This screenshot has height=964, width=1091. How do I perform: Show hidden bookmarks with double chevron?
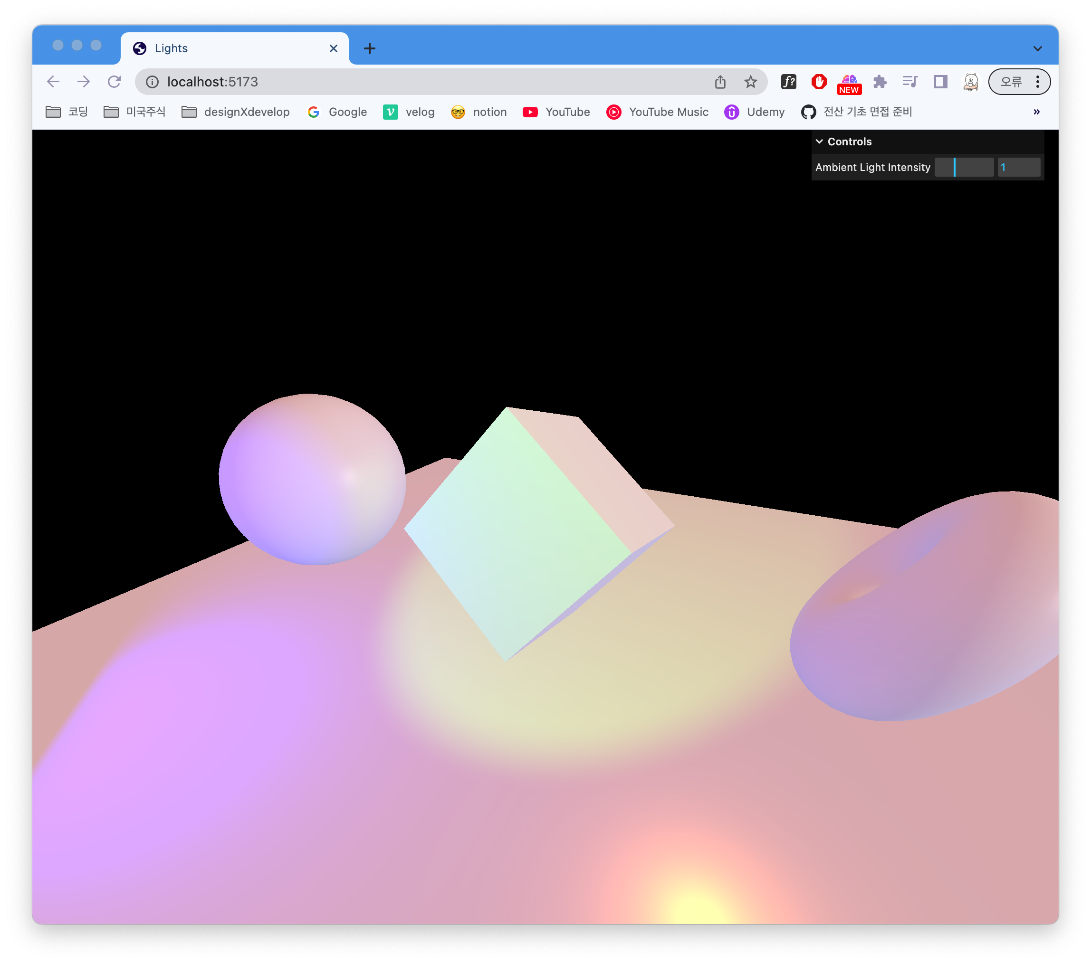pos(1036,112)
